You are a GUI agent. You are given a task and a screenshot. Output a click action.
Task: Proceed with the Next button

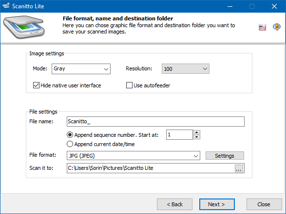coord(217,204)
